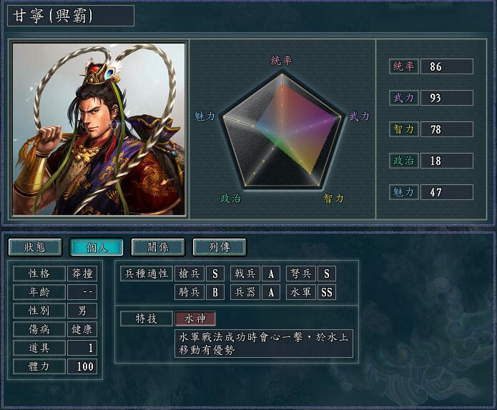The image size is (497, 410).
Task: Click Gan Ning's character portrait
Action: (99, 129)
